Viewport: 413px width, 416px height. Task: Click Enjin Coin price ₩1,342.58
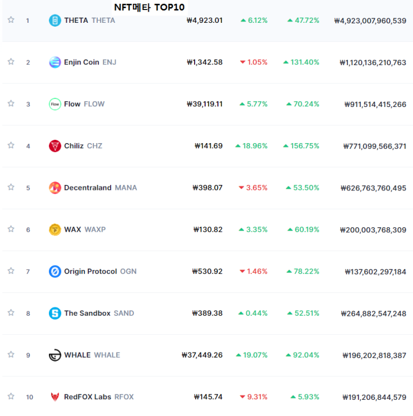coord(205,62)
